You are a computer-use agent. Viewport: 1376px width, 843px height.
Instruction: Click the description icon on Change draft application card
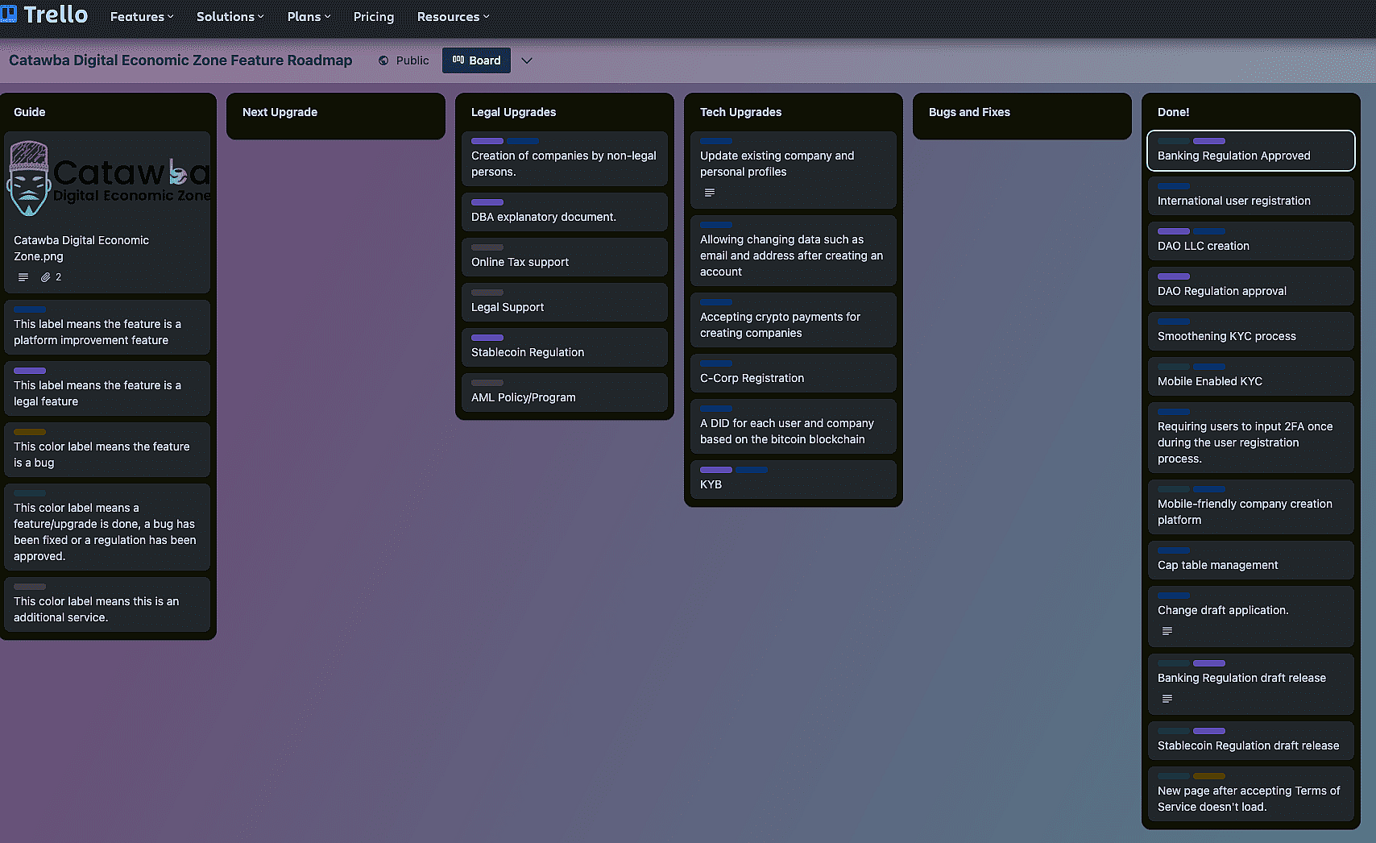coord(1167,631)
